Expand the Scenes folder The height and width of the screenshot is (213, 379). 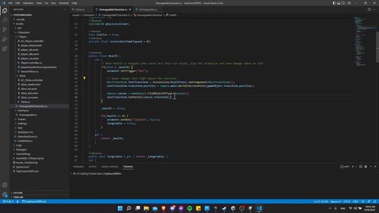coord(21,120)
